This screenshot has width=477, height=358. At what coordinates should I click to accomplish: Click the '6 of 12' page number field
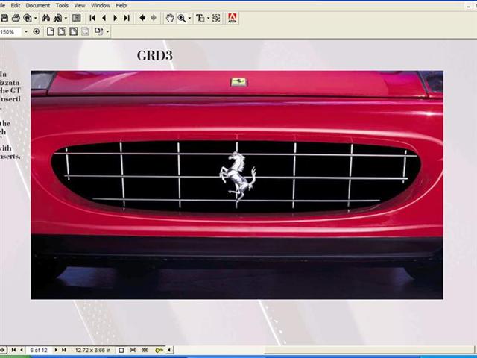(x=39, y=350)
